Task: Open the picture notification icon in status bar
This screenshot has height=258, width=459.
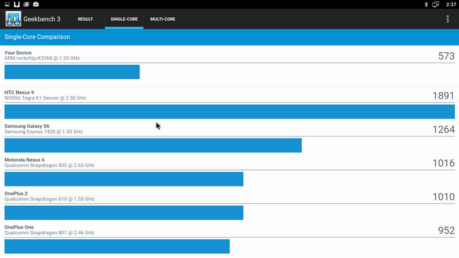Action: point(7,4)
